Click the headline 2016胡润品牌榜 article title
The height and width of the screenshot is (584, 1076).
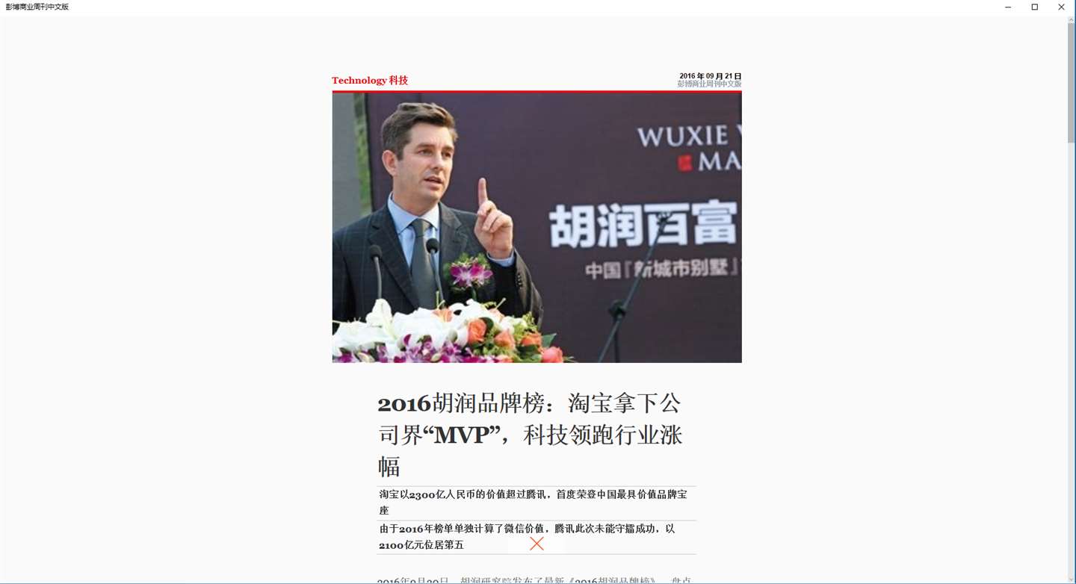(x=530, y=435)
